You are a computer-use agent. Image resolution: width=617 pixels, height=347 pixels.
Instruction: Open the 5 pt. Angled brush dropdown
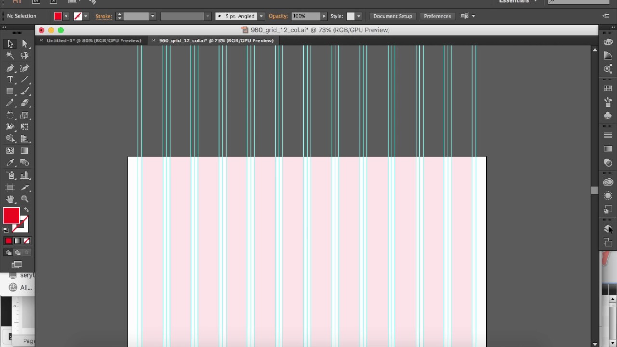pos(261,16)
